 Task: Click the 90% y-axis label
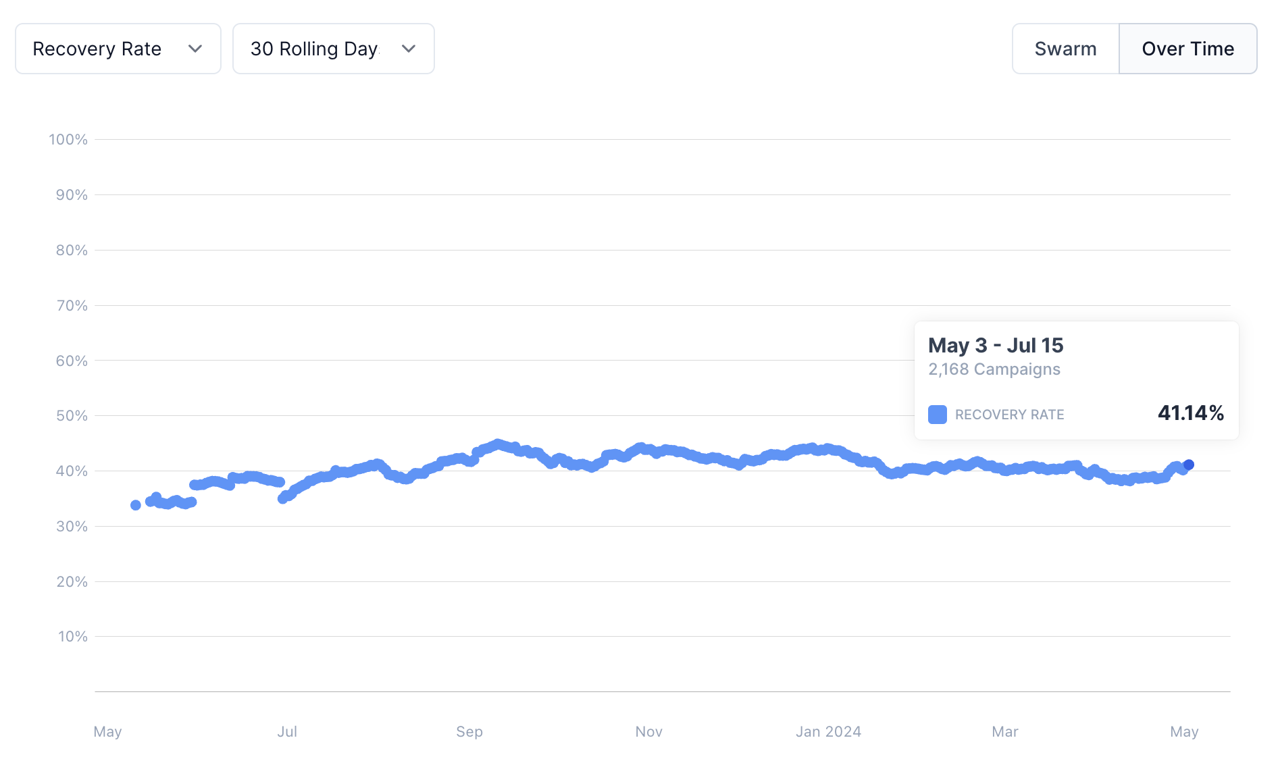72,195
